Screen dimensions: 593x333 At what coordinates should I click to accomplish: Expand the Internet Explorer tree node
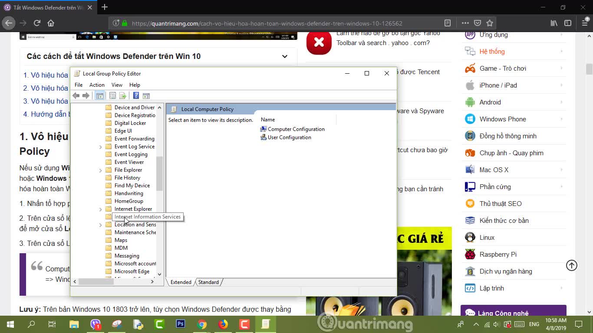(101, 209)
